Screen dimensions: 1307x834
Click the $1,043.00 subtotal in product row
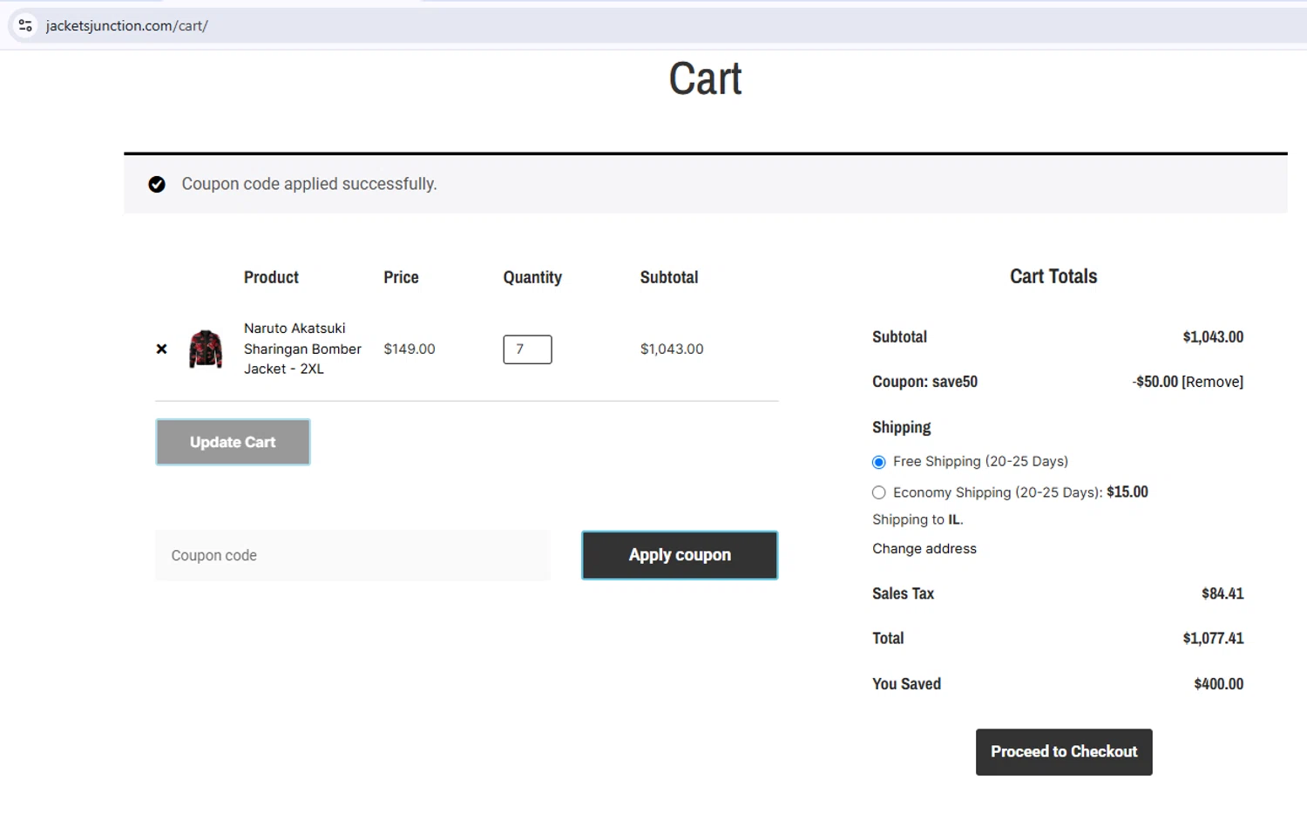672,349
